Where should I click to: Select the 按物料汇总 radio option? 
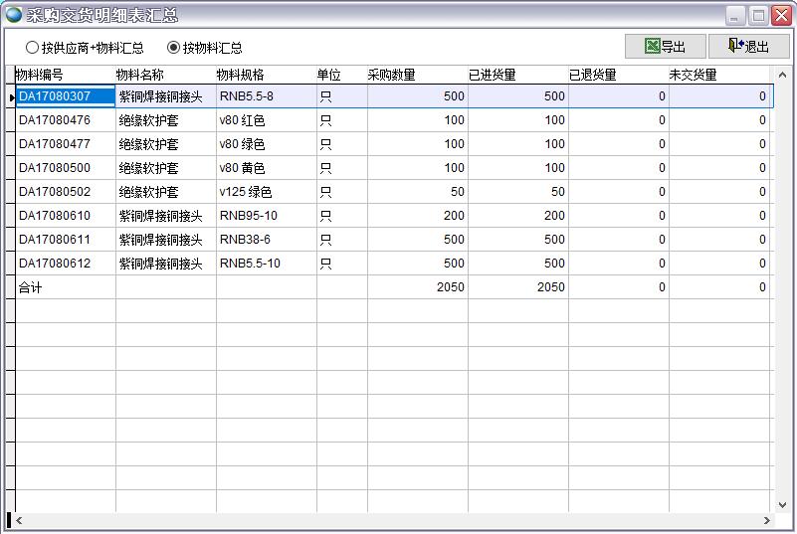174,48
